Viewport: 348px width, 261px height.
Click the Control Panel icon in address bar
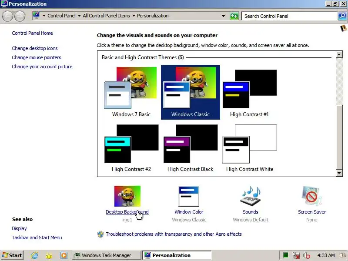tap(36, 16)
